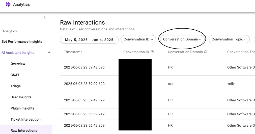Open the CSAT page
Image resolution: width=255 pixels, height=134 pixels.
click(15, 75)
